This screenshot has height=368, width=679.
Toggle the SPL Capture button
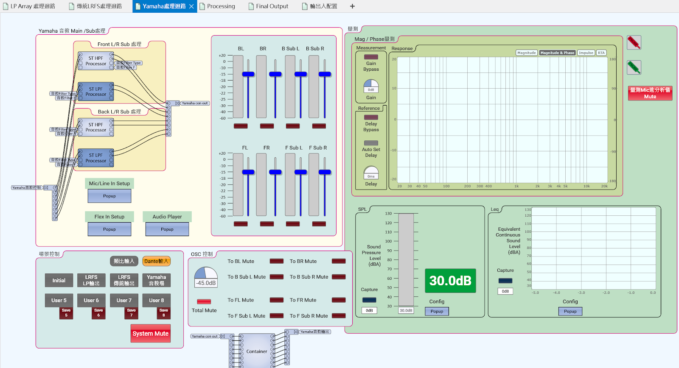(369, 300)
